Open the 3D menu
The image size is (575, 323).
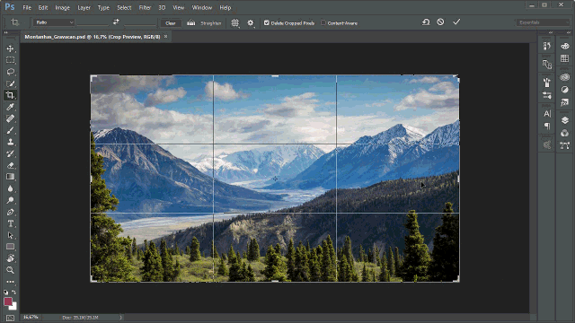[x=162, y=7]
